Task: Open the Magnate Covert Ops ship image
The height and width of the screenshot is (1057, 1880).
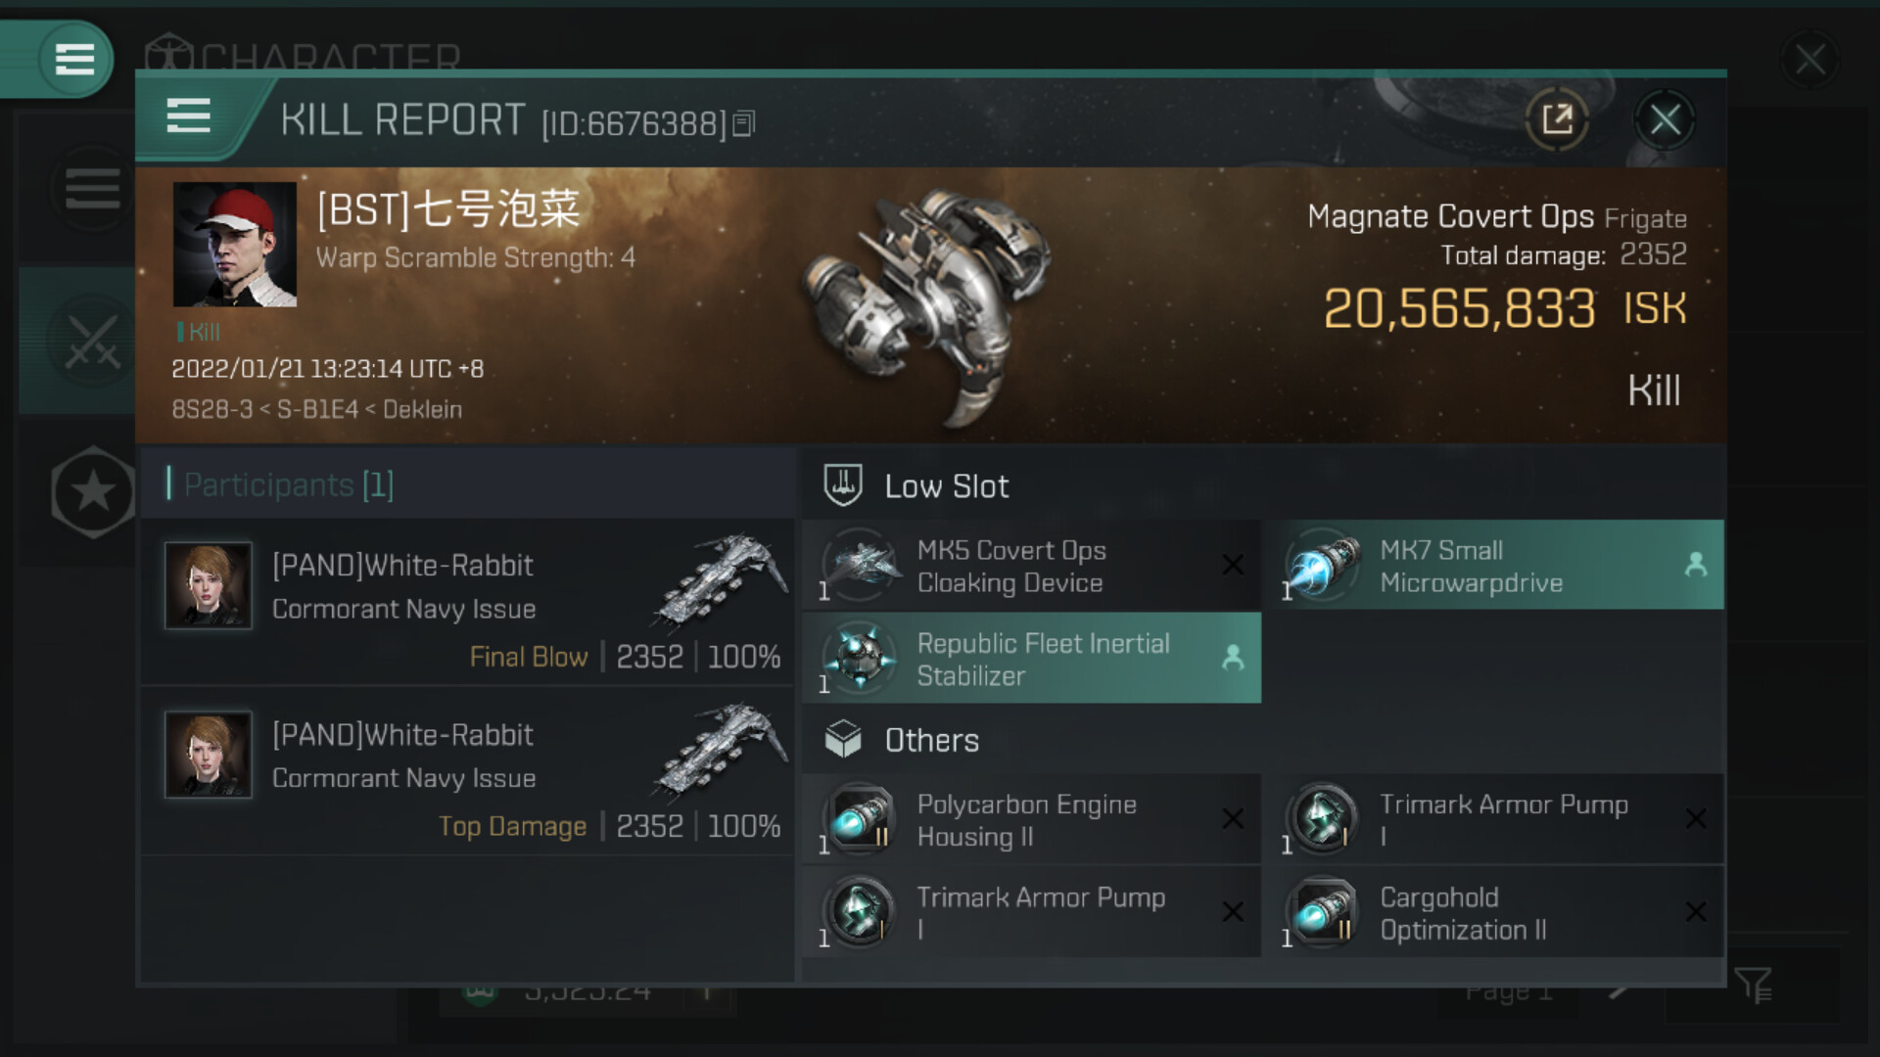Action: pyautogui.click(x=925, y=303)
